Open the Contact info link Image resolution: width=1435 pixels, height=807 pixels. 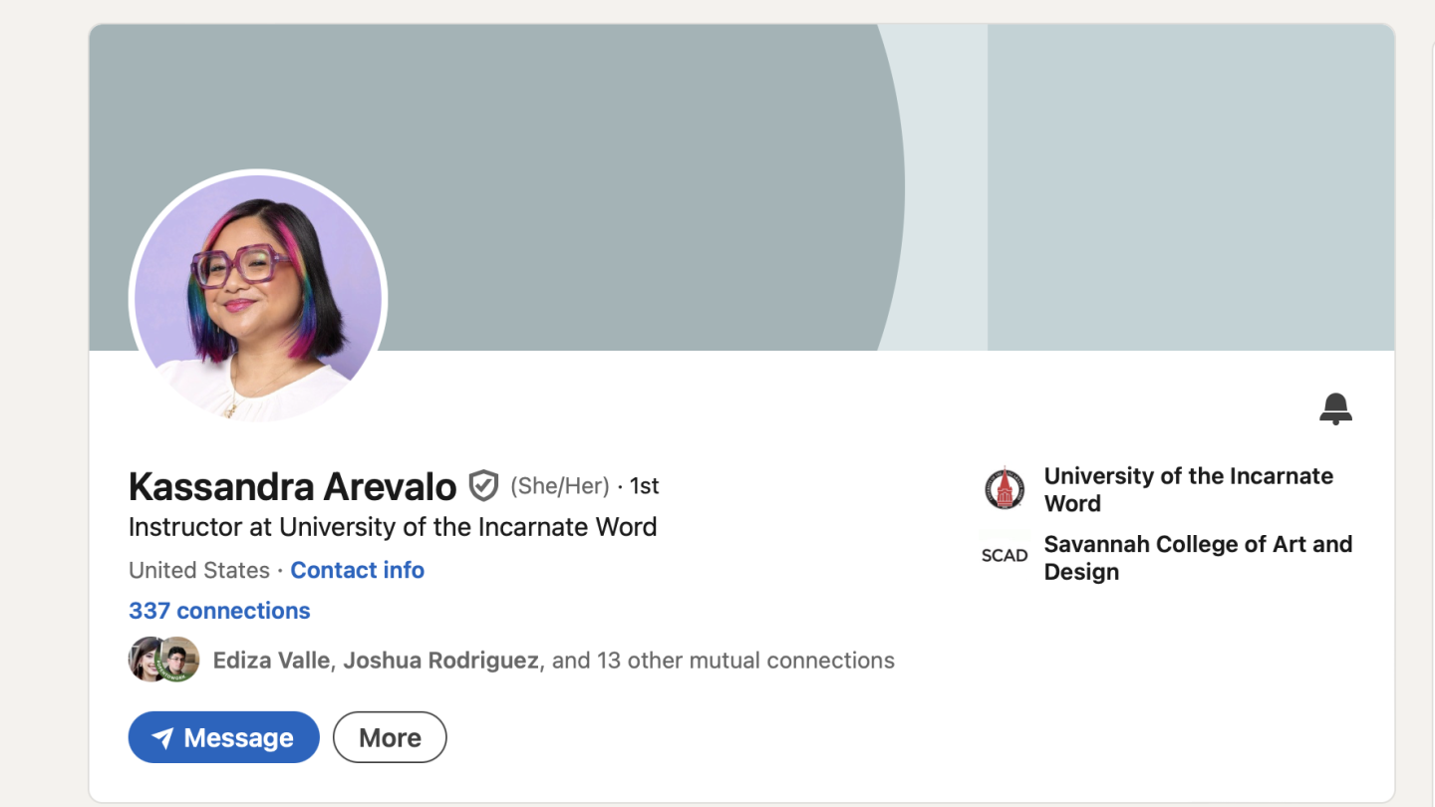(358, 570)
